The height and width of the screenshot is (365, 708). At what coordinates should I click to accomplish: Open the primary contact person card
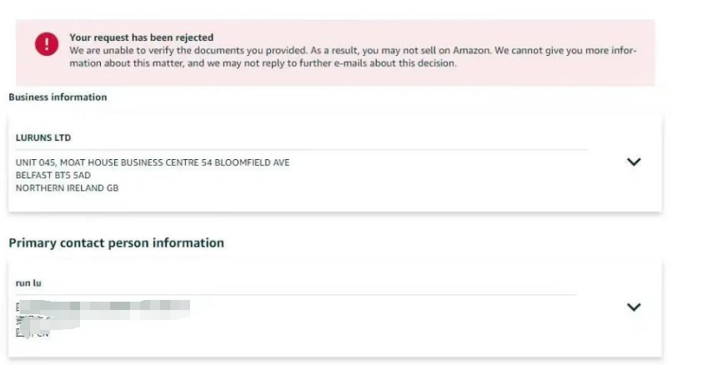click(x=335, y=308)
